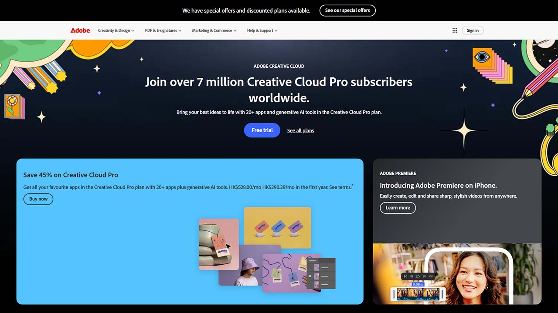Click the large sparkle star near the pencil
The height and width of the screenshot is (313, 558).
click(464, 130)
